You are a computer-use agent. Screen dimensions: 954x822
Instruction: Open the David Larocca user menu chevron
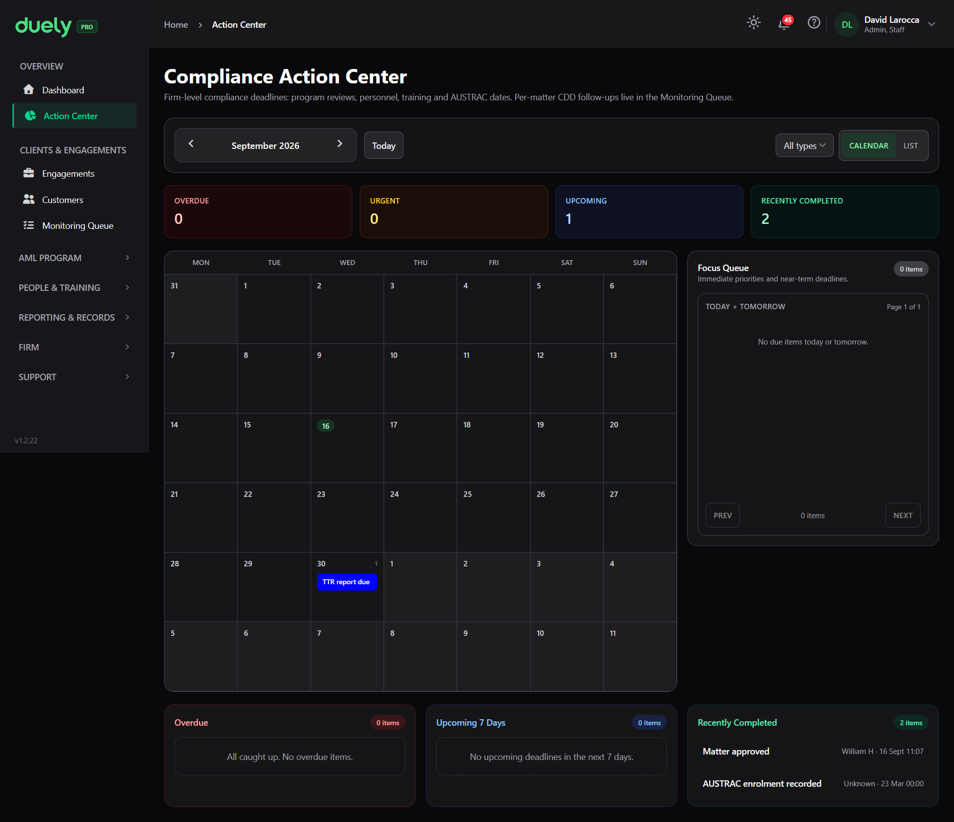pos(932,24)
